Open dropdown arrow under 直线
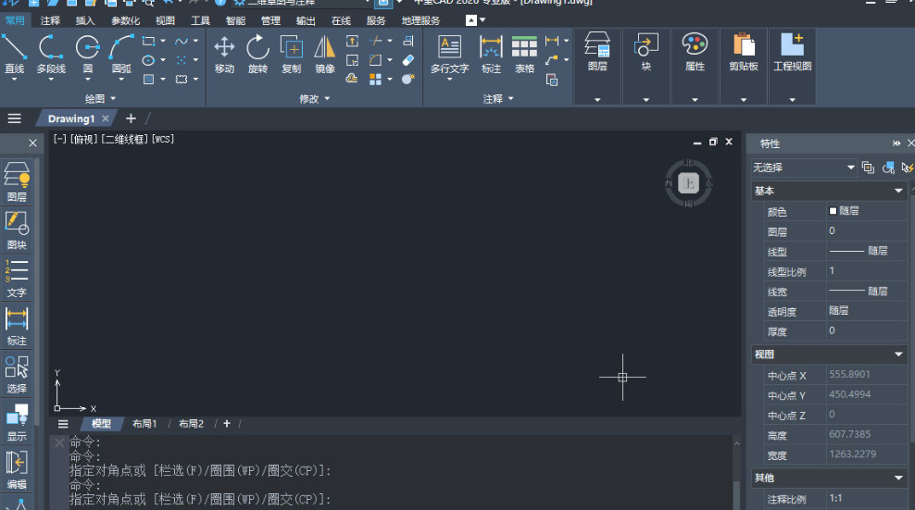This screenshot has width=915, height=510. coord(14,80)
